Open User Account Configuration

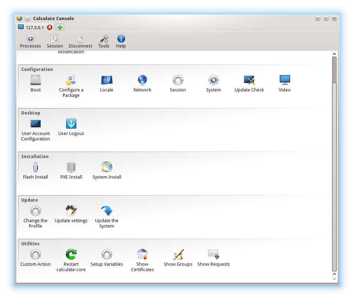[36, 130]
